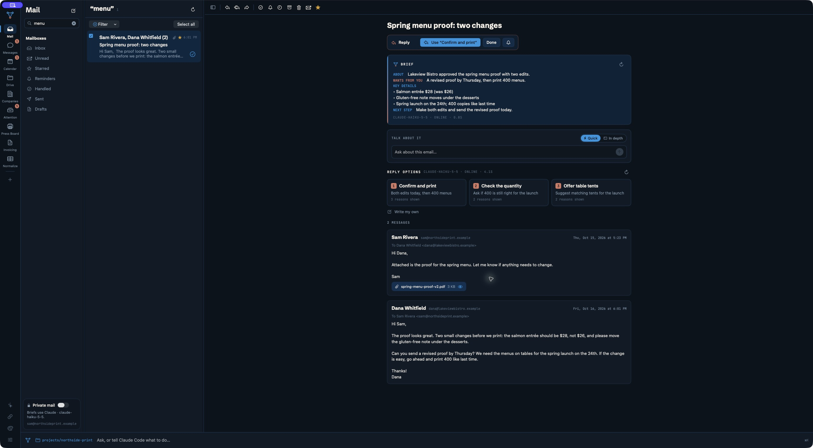
Task: Click the Select all button
Action: tap(186, 24)
